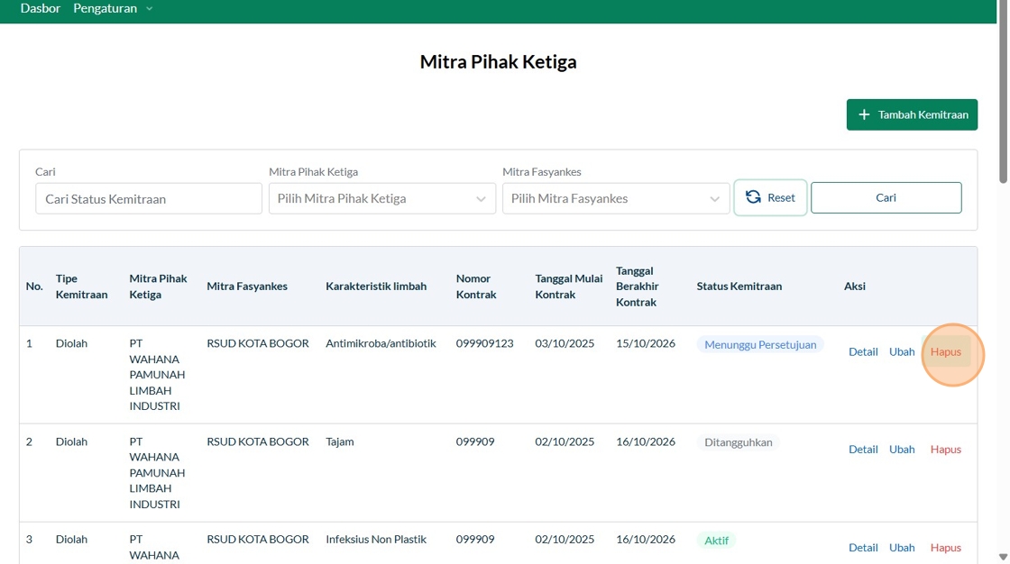The height and width of the screenshot is (564, 1010).
Task: Click the Cari search button
Action: (x=886, y=197)
